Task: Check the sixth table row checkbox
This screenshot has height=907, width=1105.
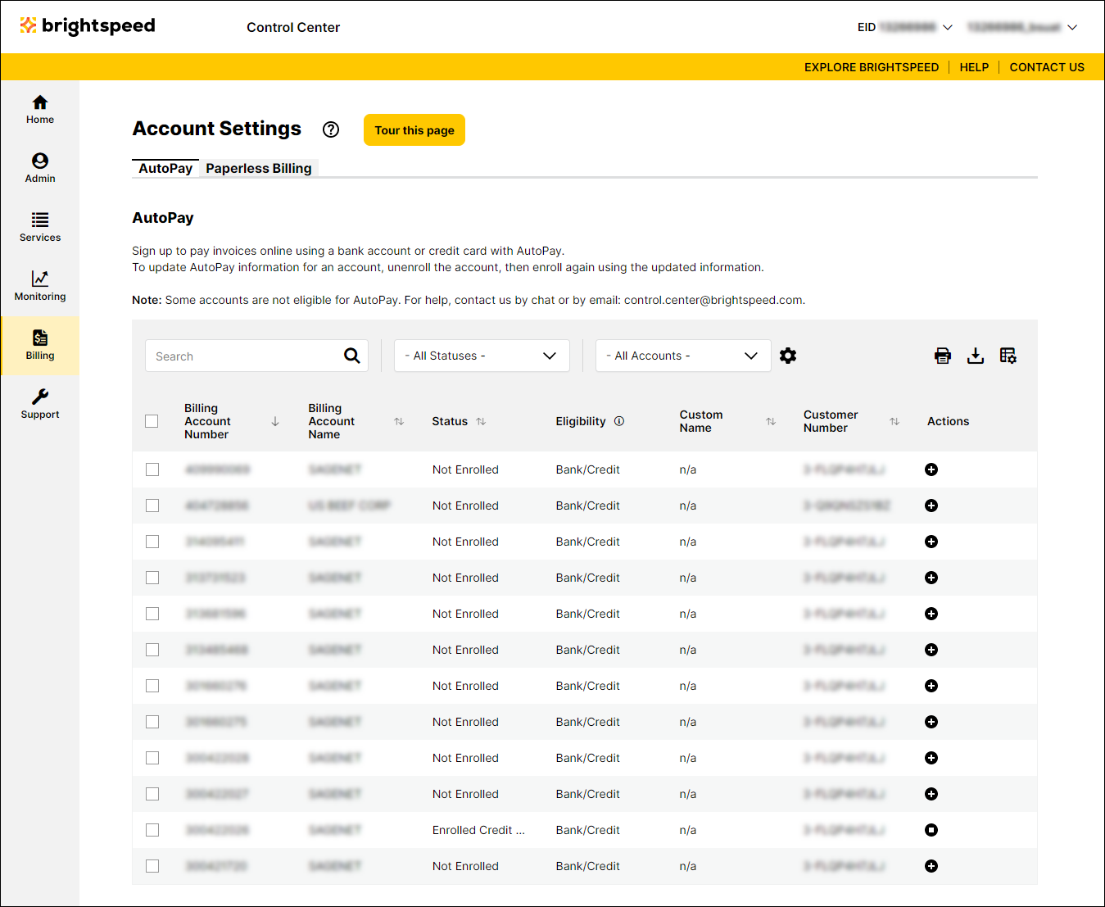Action: (152, 650)
